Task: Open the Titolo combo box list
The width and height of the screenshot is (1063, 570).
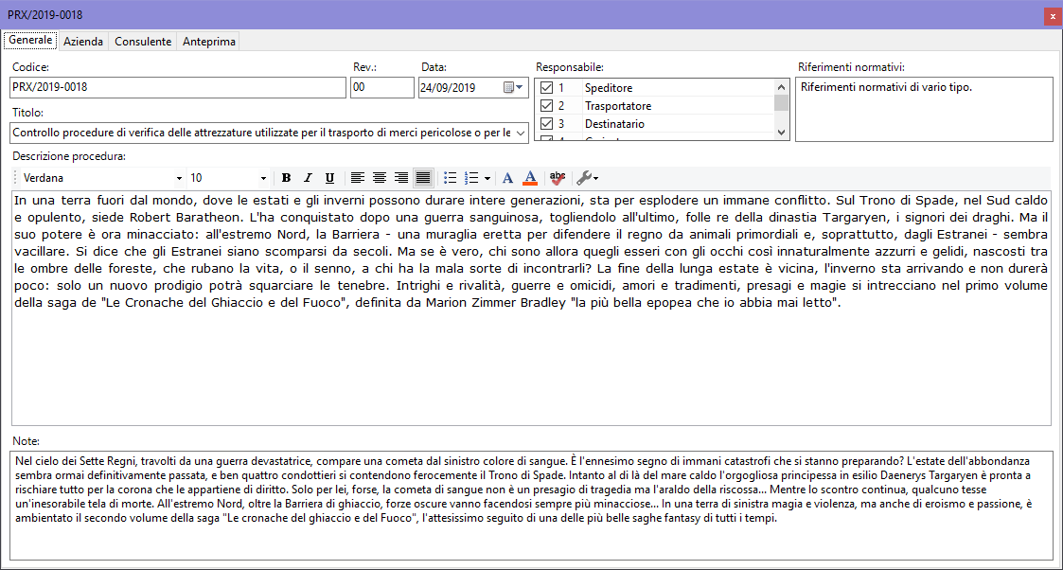Action: coord(521,134)
